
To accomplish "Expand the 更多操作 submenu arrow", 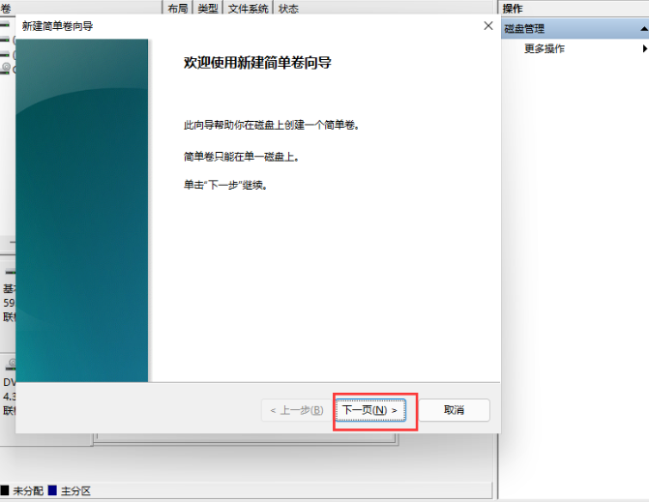I will [x=643, y=48].
